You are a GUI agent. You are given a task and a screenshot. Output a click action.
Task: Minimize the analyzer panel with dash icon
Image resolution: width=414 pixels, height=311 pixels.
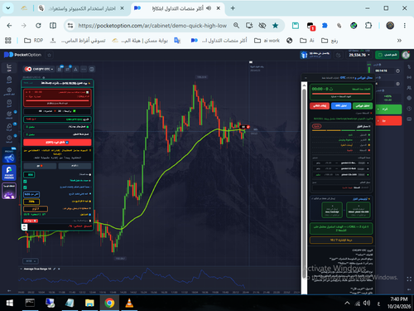306,78
